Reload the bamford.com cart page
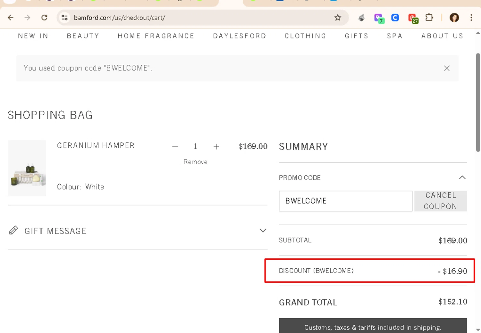This screenshot has height=333, width=481. pyautogui.click(x=44, y=18)
